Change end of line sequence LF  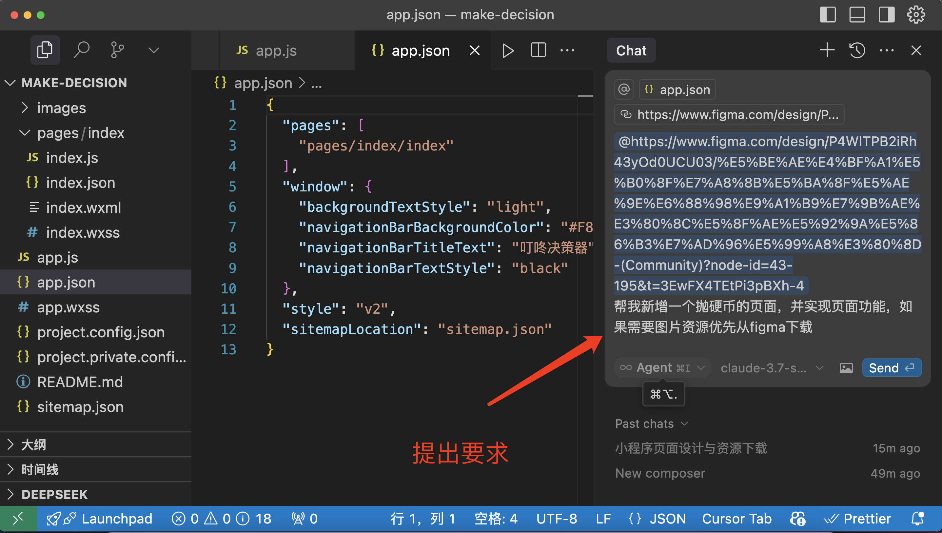pyautogui.click(x=603, y=519)
